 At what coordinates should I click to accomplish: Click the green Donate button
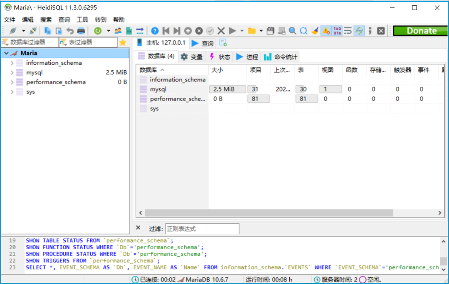(421, 31)
